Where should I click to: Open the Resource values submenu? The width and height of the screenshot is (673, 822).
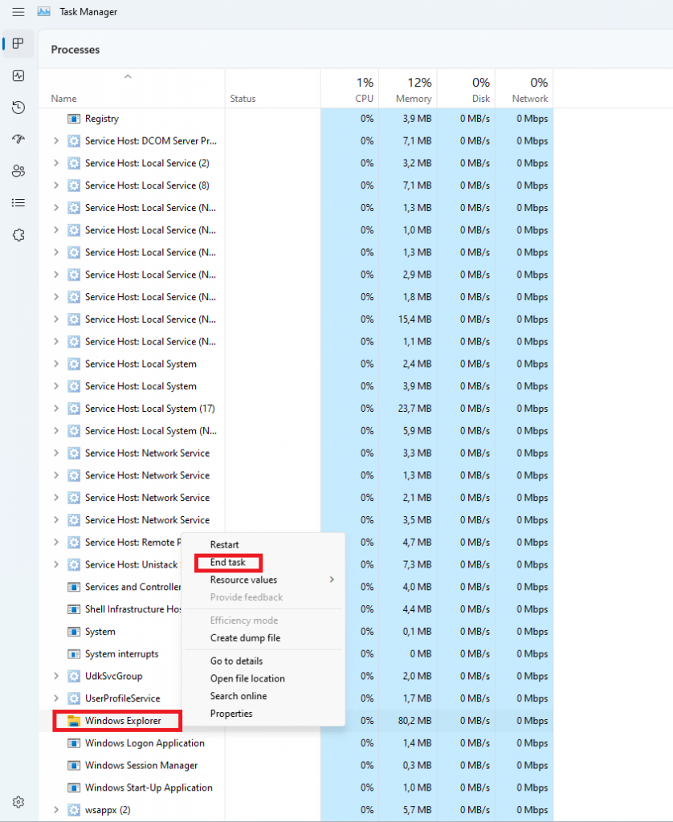263,580
